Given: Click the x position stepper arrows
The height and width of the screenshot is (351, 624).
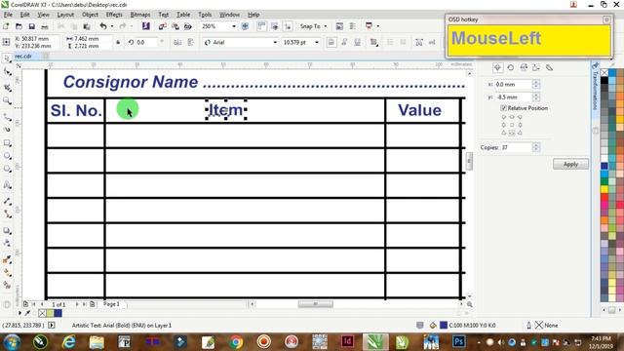Looking at the screenshot, I should coord(536,85).
